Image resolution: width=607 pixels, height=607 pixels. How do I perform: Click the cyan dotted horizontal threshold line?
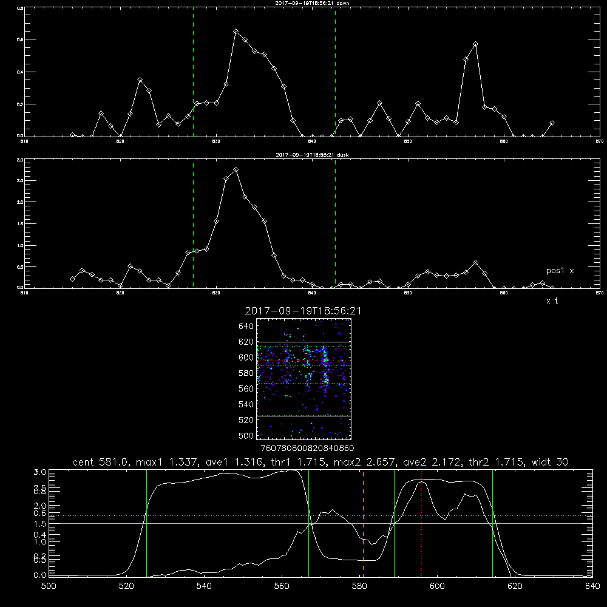(x=321, y=515)
